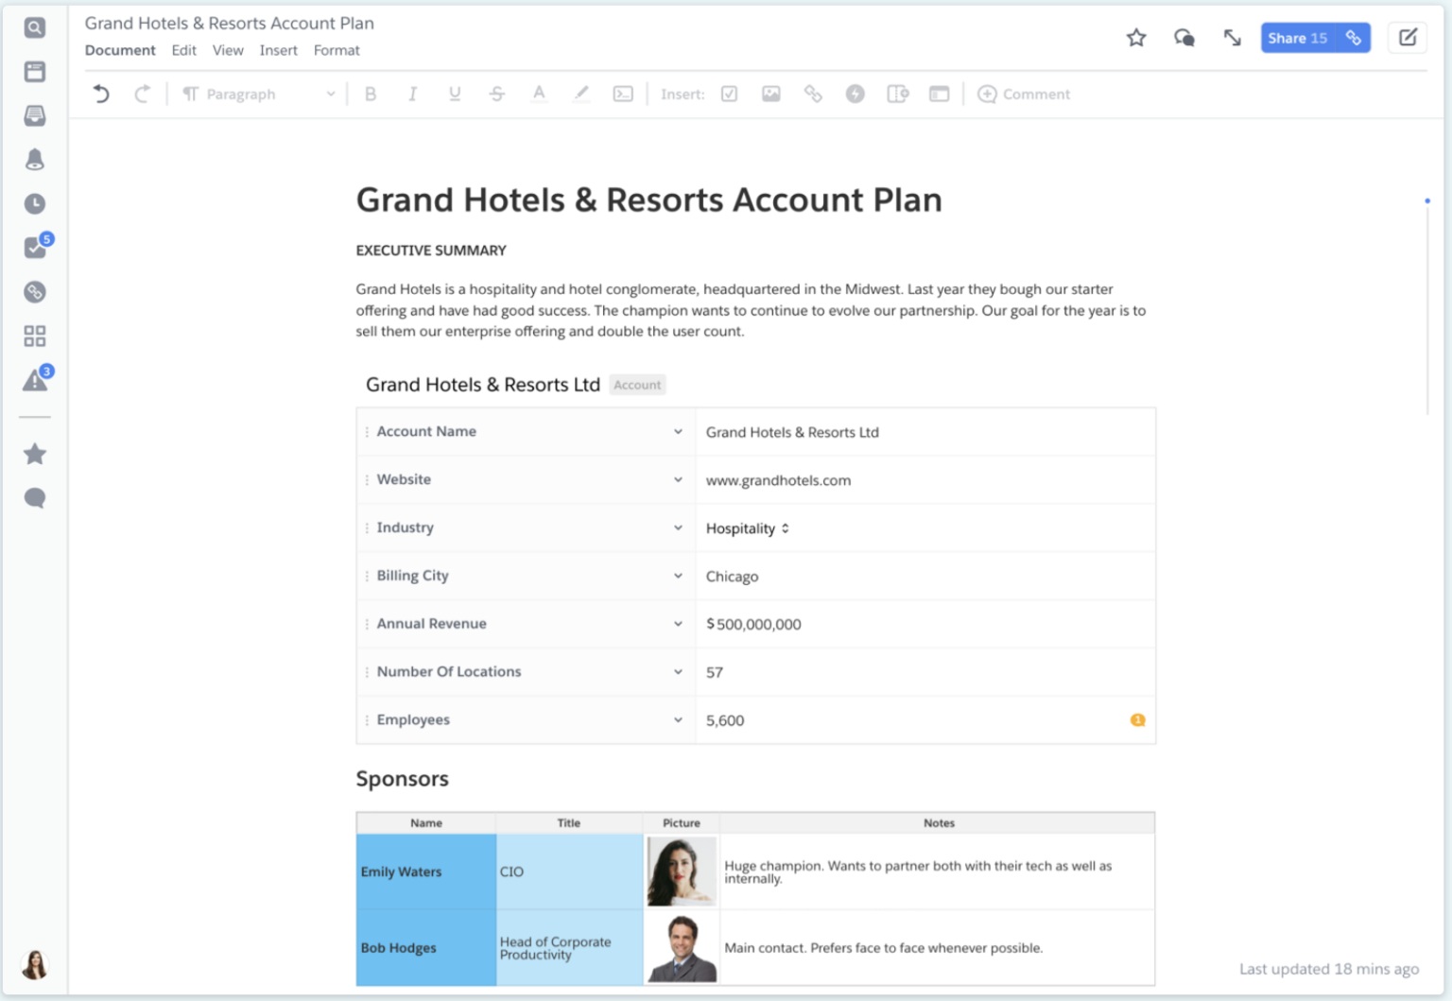Favorite the document with the star icon

coord(1136,38)
